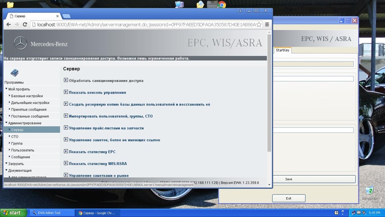Click arrow icon beside Управление заметками о рынке

[65, 175]
